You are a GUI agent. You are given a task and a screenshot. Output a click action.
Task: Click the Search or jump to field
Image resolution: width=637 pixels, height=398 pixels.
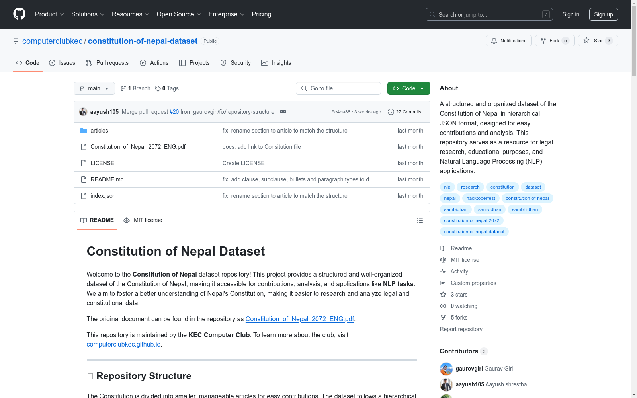489,14
